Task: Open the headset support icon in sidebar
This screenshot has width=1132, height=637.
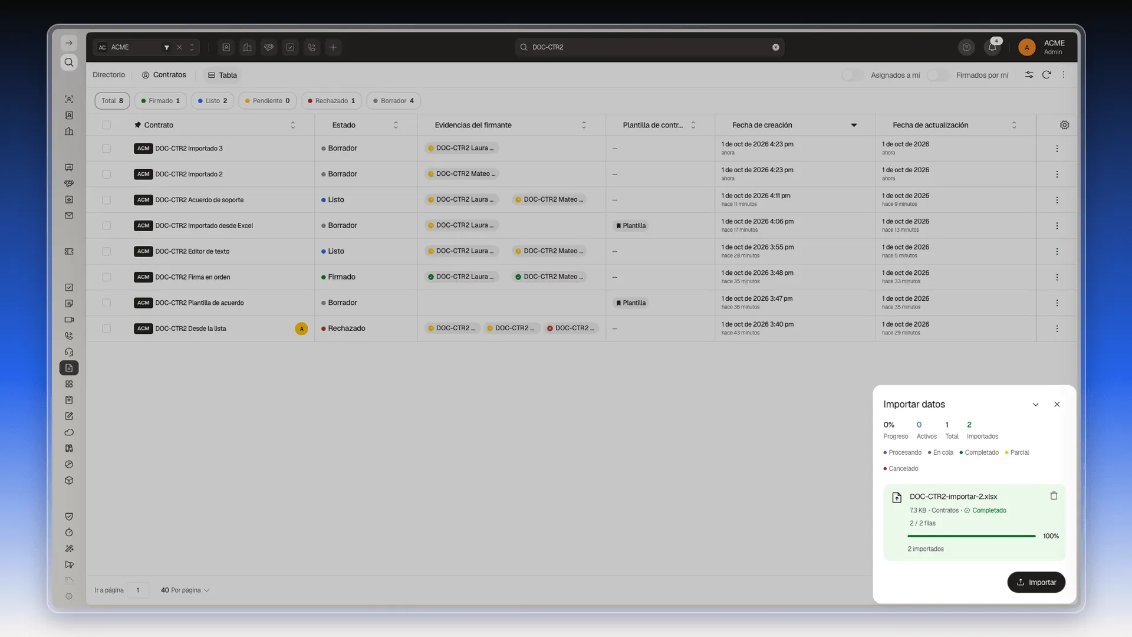Action: (x=69, y=352)
